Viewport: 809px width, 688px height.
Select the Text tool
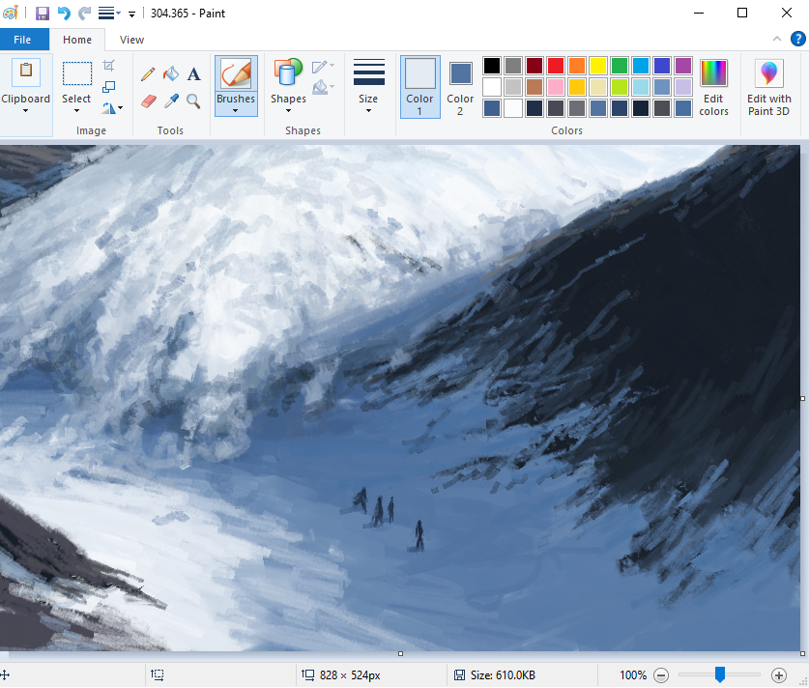tap(193, 74)
